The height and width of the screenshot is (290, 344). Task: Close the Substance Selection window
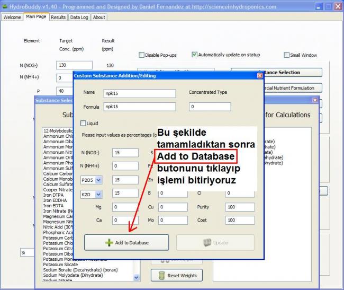[x=315, y=100]
